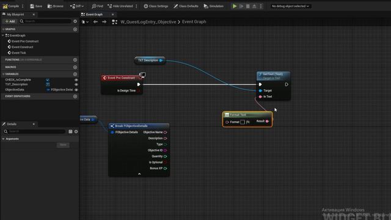This screenshot has height=220, width=391.
Task: Navigate back in graph history
Action: pos(95,22)
